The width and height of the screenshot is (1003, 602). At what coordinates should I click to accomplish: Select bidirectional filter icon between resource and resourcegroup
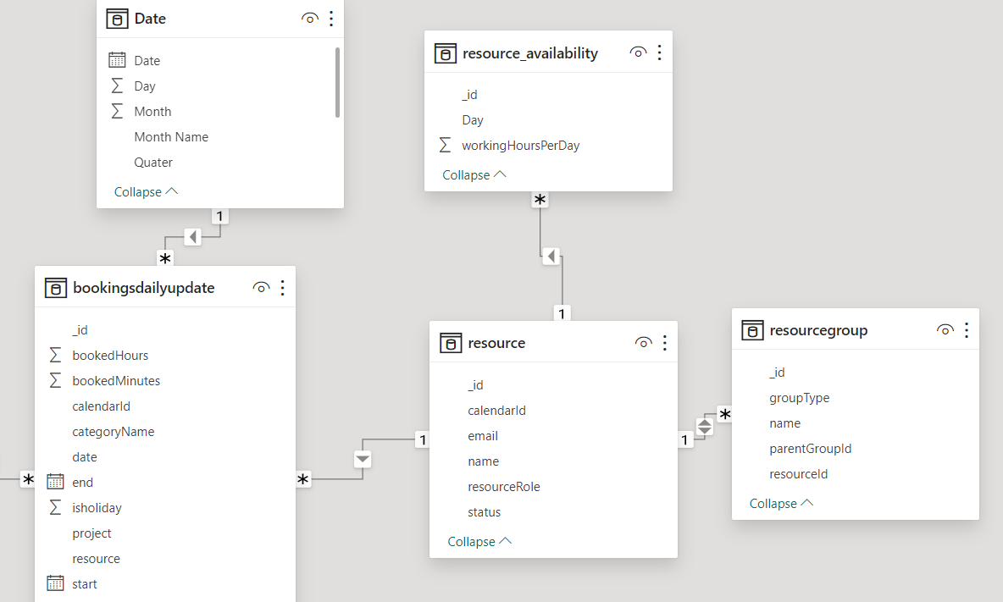coord(704,426)
